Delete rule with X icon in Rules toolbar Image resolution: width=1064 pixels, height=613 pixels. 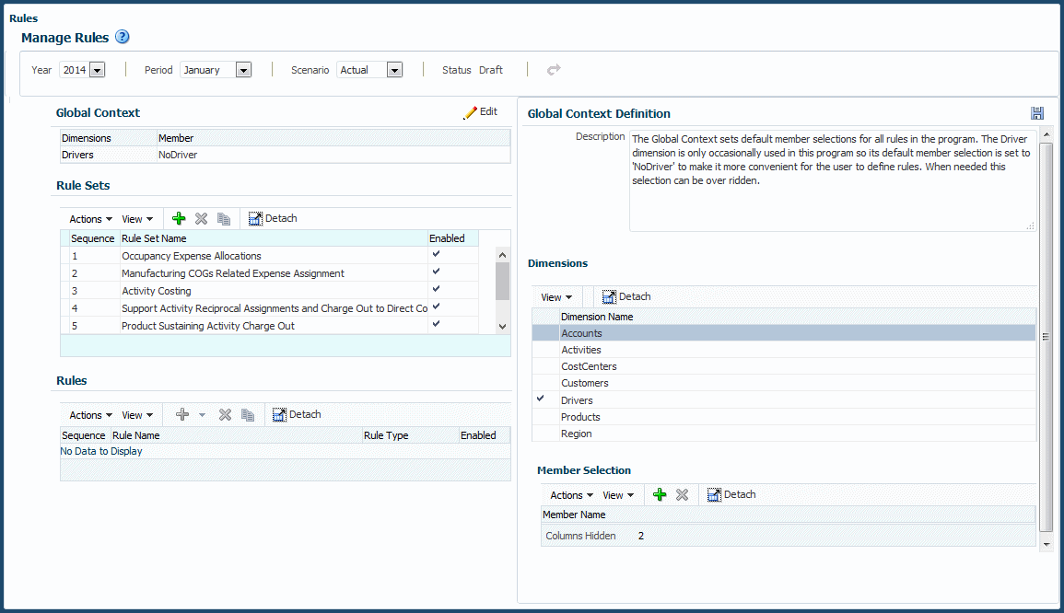coord(226,414)
